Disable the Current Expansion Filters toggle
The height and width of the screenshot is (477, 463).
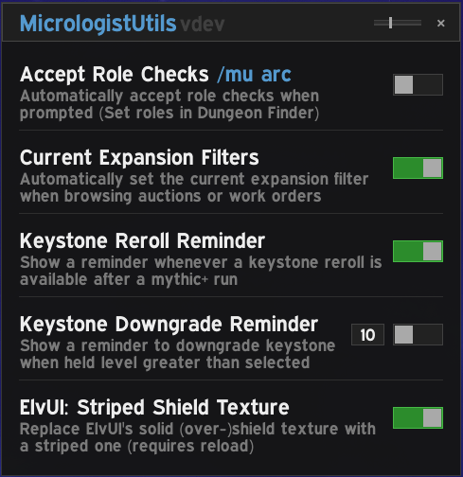pos(418,168)
